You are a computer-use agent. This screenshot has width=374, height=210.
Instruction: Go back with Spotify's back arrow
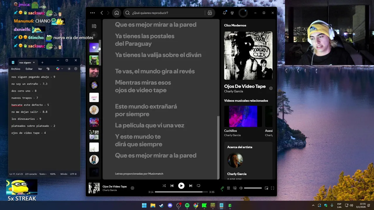102,13
